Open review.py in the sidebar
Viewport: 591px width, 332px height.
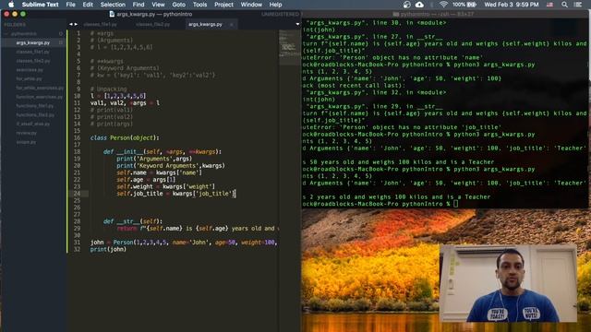[x=27, y=133]
